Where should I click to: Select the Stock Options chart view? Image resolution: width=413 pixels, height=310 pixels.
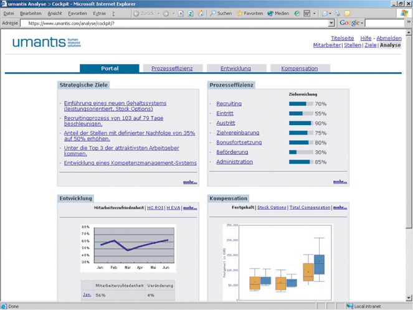pyautogui.click(x=272, y=207)
